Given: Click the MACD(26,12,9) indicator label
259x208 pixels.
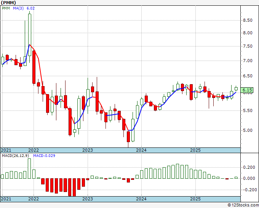Looking at the screenshot, I should (x=15, y=156).
